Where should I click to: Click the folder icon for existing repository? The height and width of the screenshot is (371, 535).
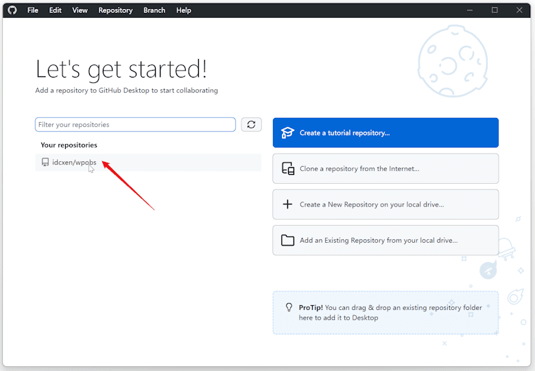tap(287, 240)
